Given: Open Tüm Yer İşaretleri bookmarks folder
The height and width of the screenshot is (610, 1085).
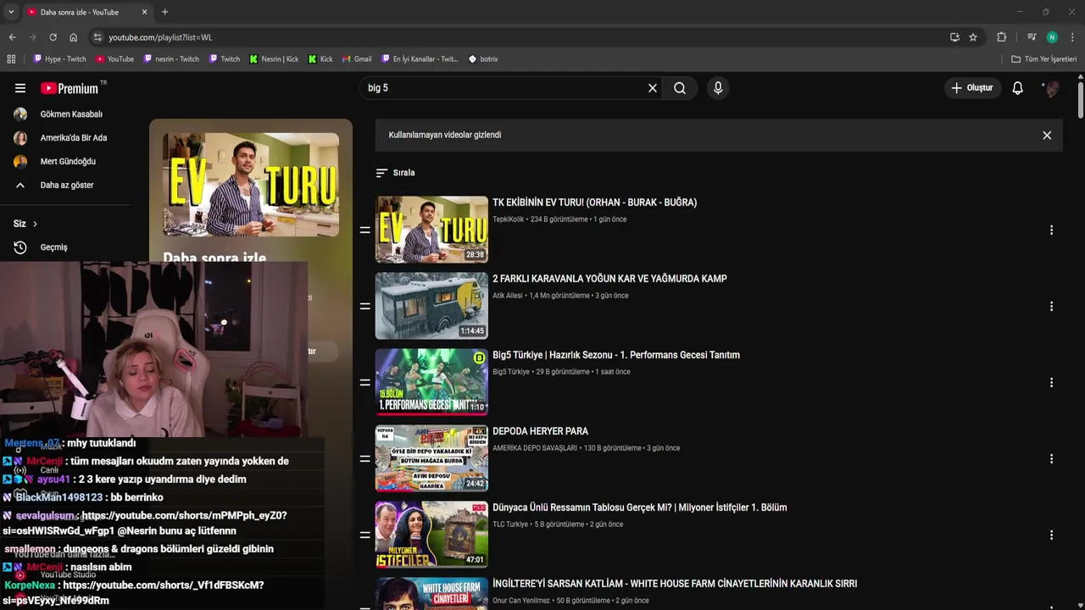Looking at the screenshot, I should click(x=1043, y=59).
